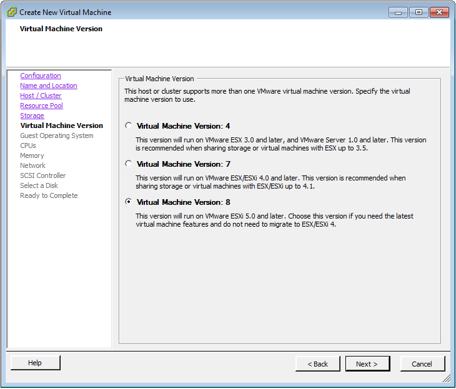Image resolution: width=456 pixels, height=389 pixels.
Task: Click the Memory step label
Action: coord(32,155)
